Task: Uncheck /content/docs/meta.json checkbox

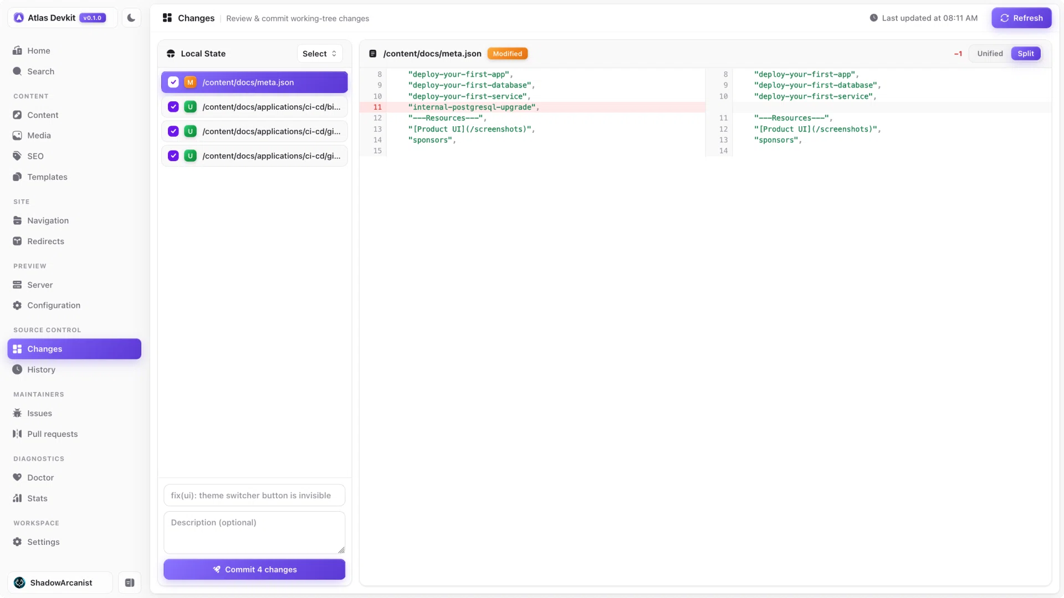Action: click(x=173, y=82)
